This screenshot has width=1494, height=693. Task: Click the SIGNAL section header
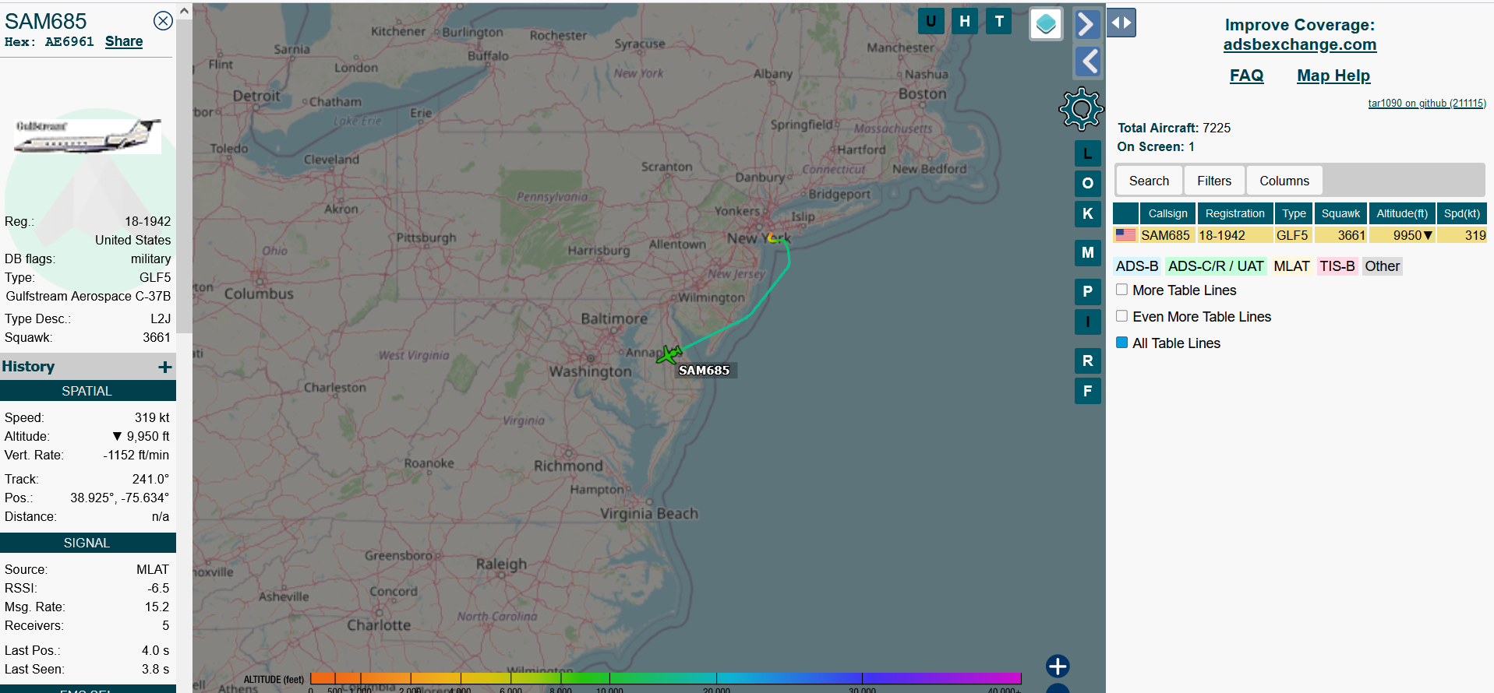click(x=87, y=543)
